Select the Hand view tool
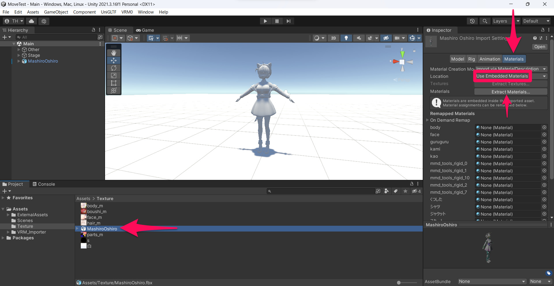This screenshot has width=554, height=286. click(114, 53)
